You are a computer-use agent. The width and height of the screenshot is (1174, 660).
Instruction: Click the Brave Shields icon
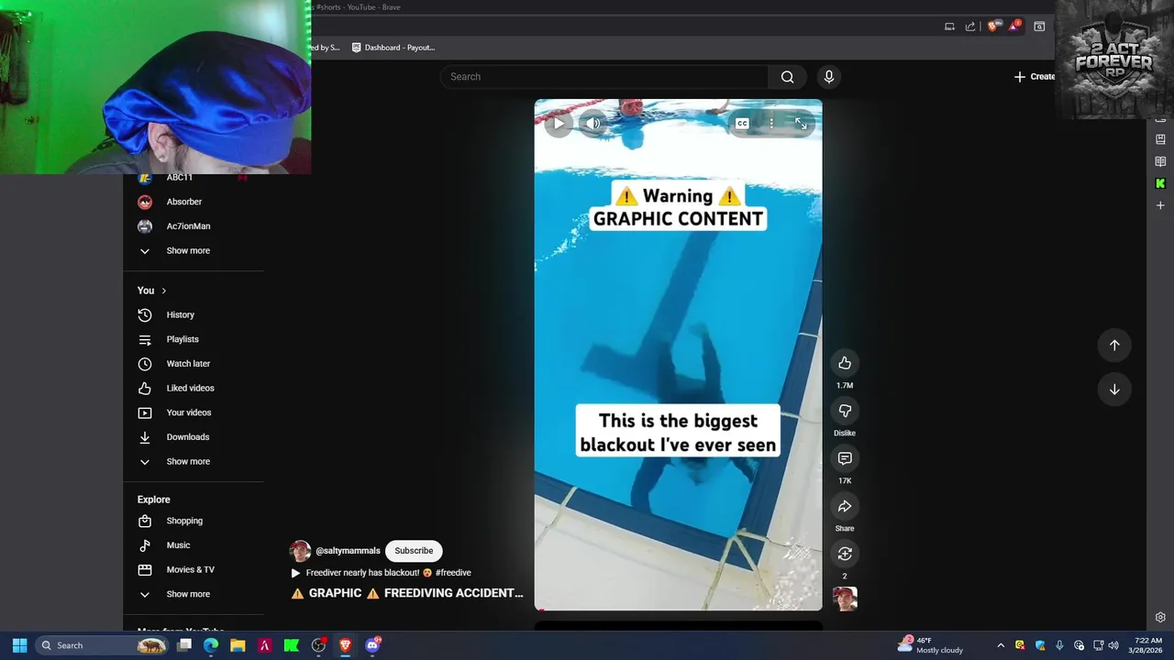(x=992, y=27)
